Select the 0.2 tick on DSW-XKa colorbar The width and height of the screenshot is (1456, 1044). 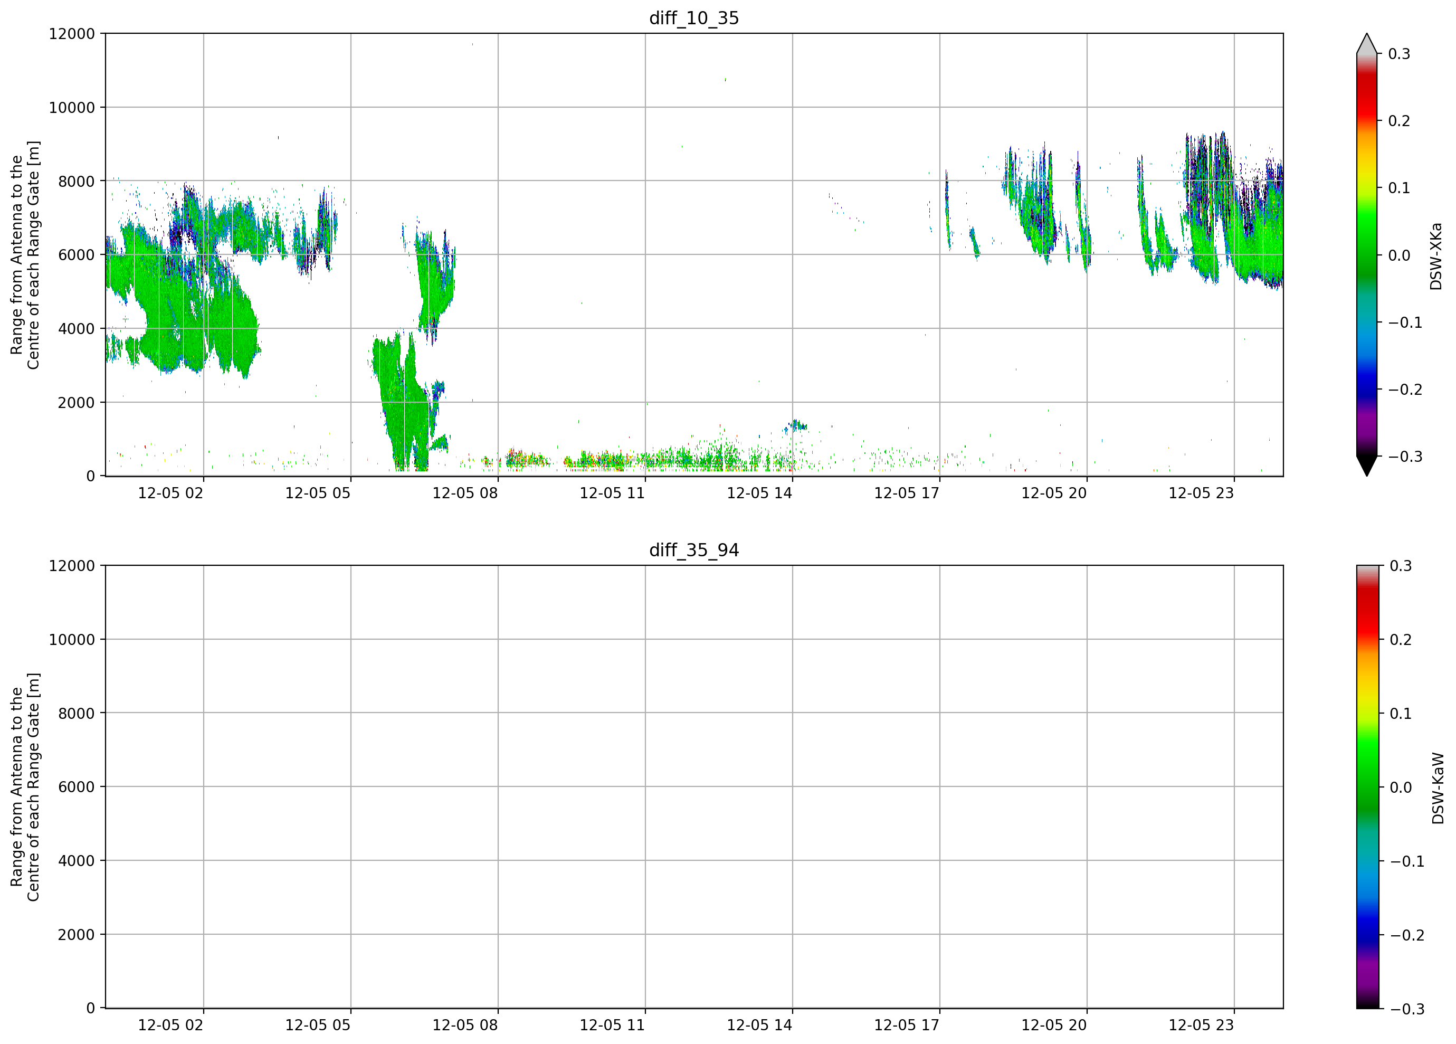[x=1399, y=121]
